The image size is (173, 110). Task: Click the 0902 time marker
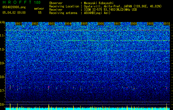coord(35,24)
